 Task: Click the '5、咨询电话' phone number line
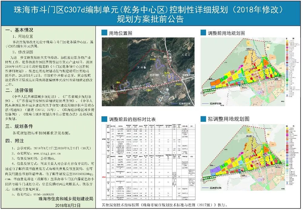33,194
